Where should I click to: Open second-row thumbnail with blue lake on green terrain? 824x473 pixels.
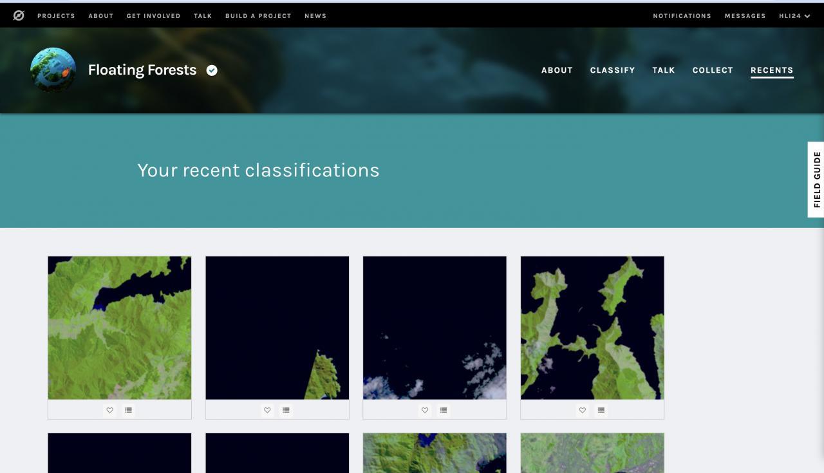(x=435, y=453)
